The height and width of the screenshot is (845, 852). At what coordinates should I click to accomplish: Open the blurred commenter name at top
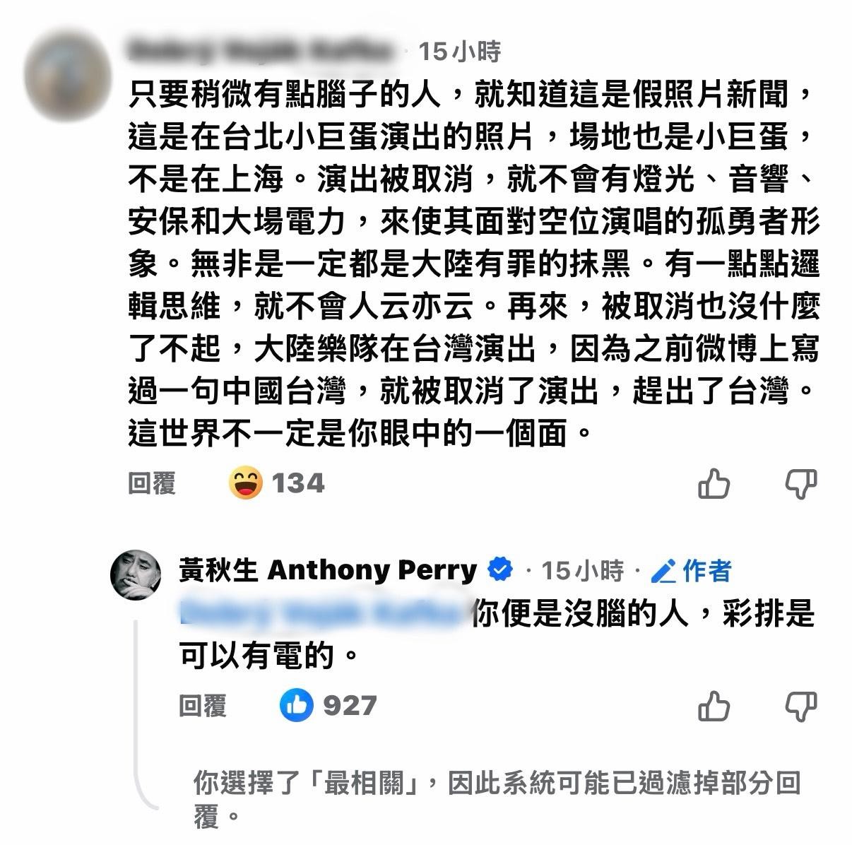pos(260,51)
